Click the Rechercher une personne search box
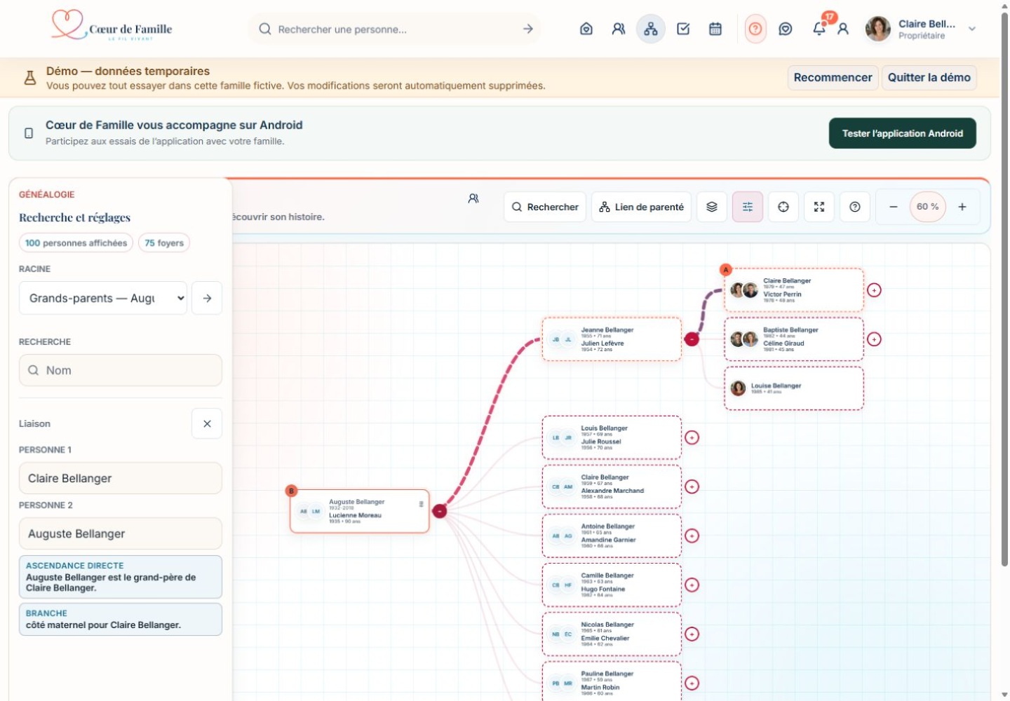 (394, 29)
